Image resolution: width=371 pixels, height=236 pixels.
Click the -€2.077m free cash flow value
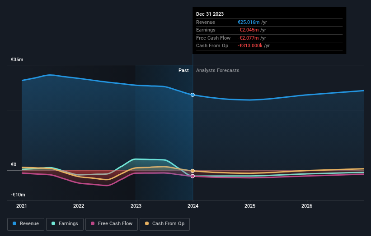coord(248,38)
